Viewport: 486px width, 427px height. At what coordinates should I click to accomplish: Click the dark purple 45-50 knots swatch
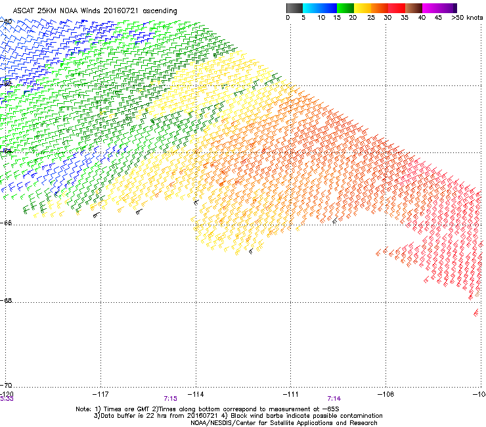(448, 8)
